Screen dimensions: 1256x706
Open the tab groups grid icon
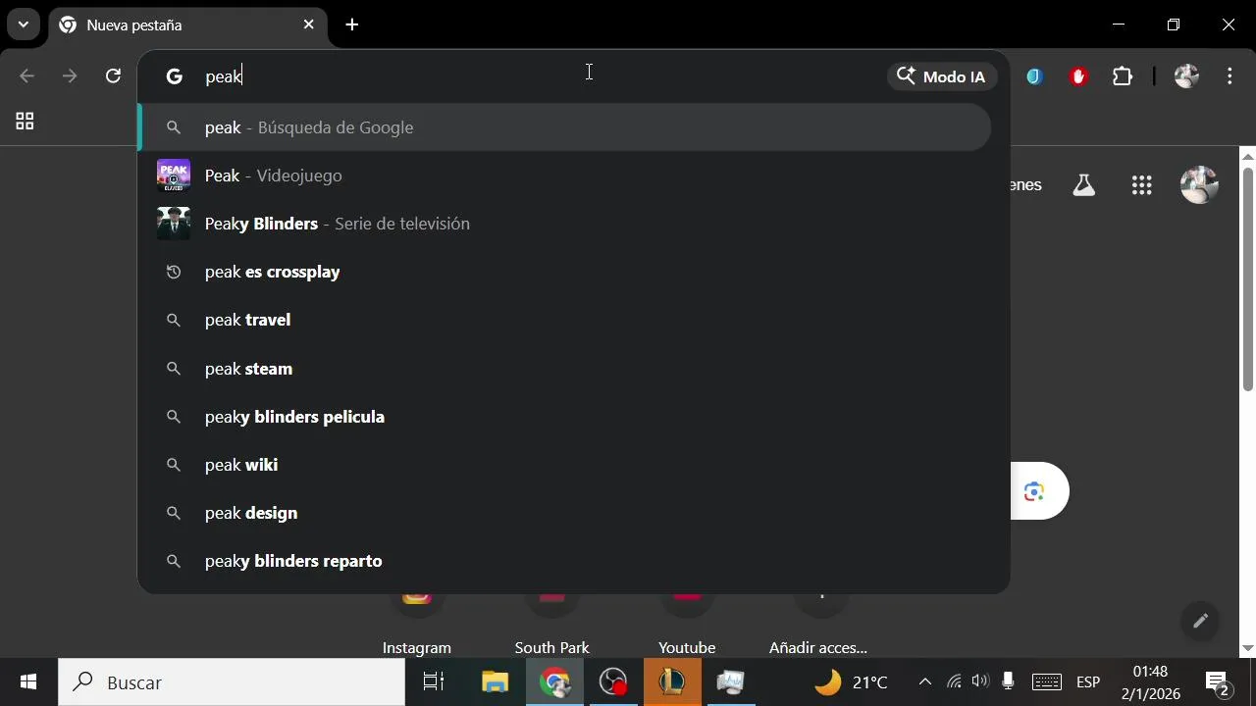(x=25, y=122)
